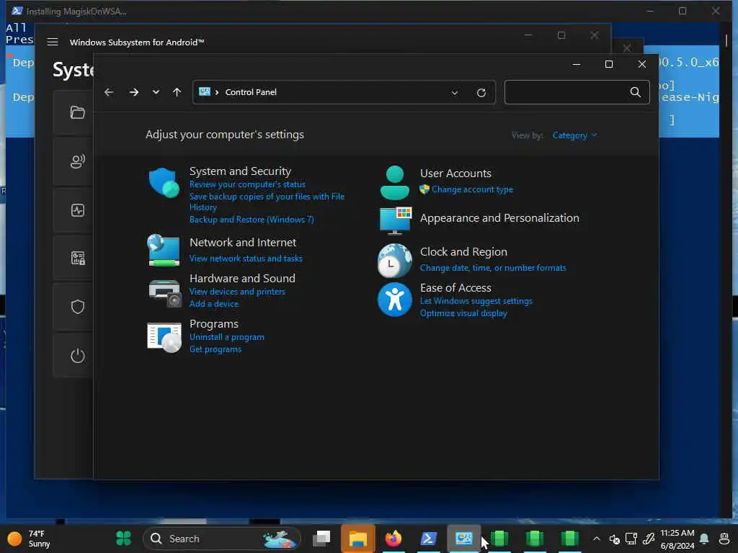Viewport: 738px width, 553px height.
Task: Open Programs heading
Action: tap(213, 324)
